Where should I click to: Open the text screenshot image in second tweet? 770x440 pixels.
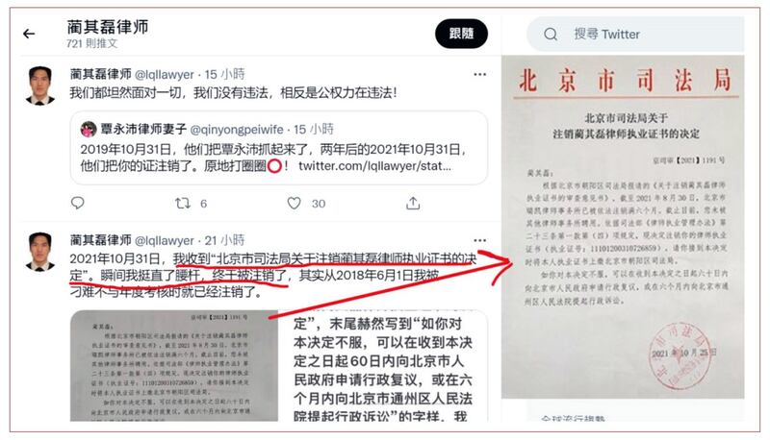(383, 365)
